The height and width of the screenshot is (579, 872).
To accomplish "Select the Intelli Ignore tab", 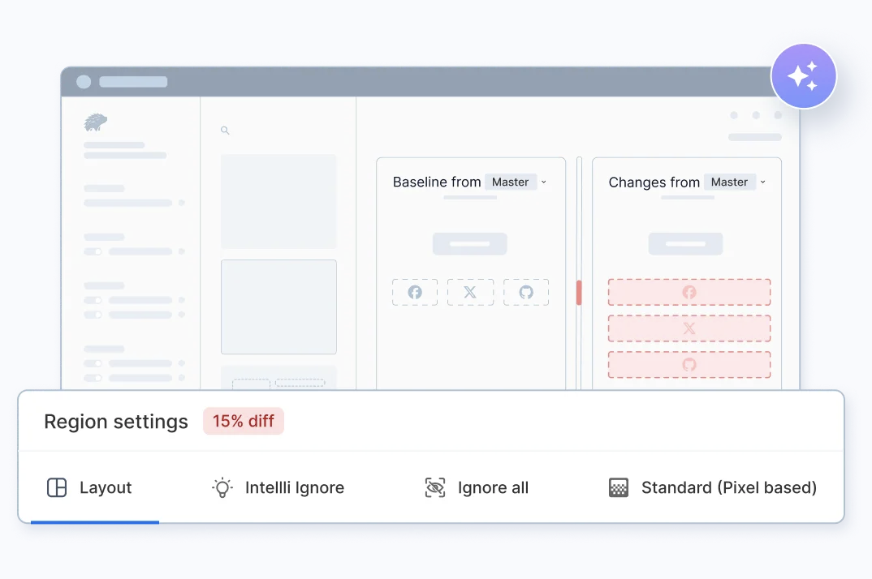I will (278, 488).
